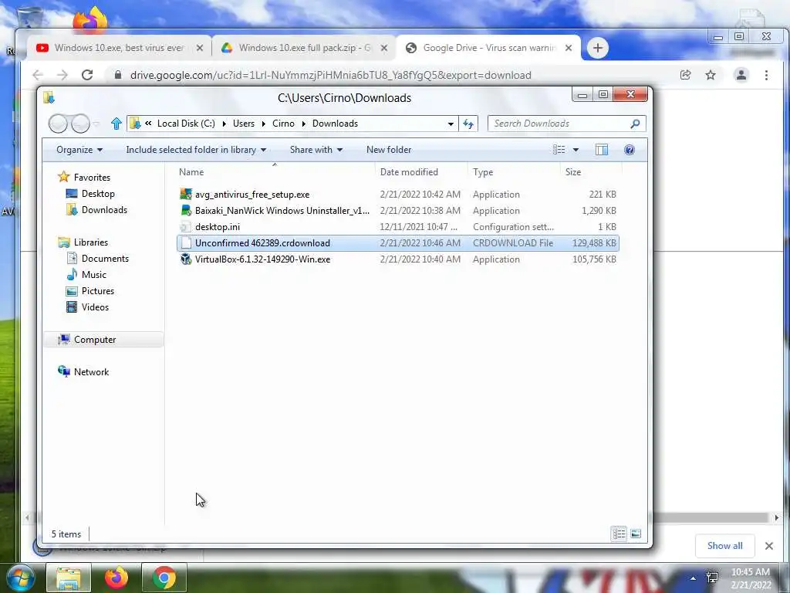Image resolution: width=790 pixels, height=593 pixels.
Task: Reload the Chrome page
Action: [87, 75]
